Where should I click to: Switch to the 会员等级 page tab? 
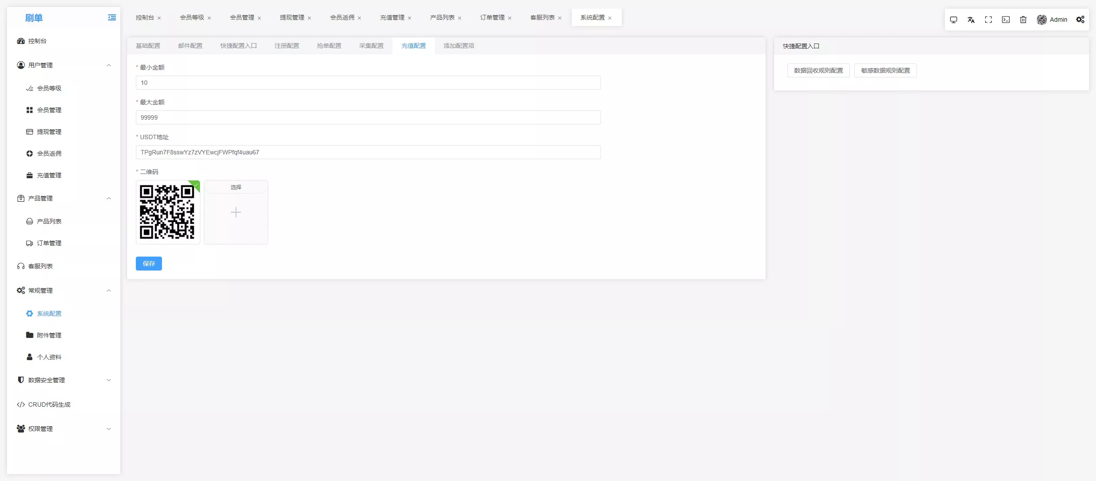click(192, 17)
